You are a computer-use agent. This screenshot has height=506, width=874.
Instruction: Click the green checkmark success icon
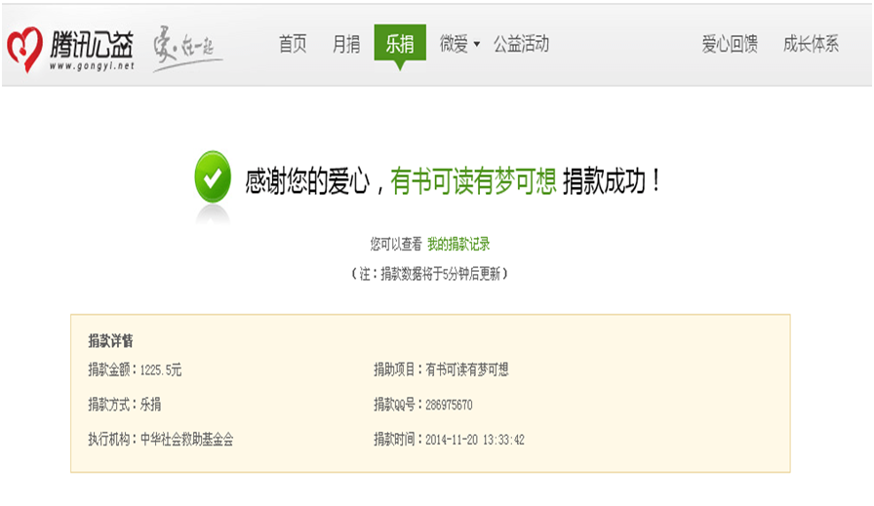[x=213, y=177]
